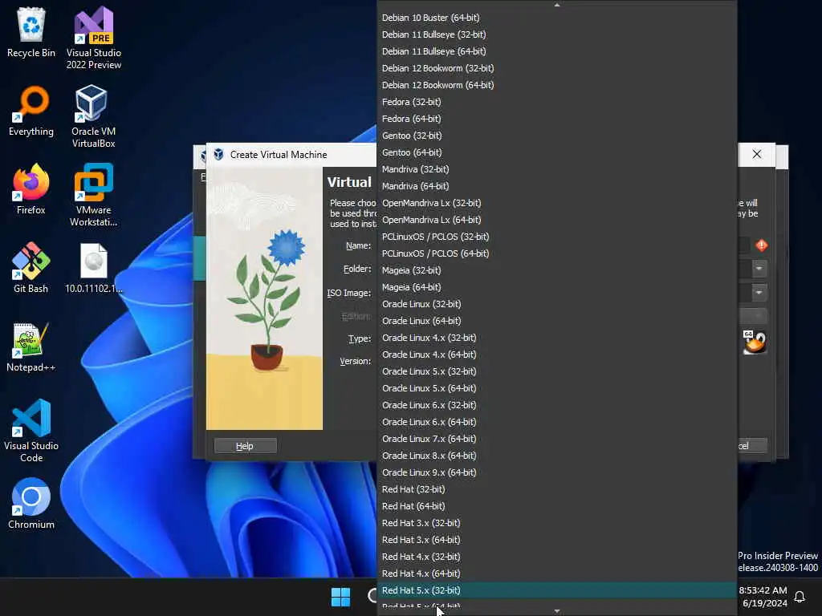Select Mageia (64-bit)
Viewport: 822px width, 616px height.
click(x=557, y=287)
